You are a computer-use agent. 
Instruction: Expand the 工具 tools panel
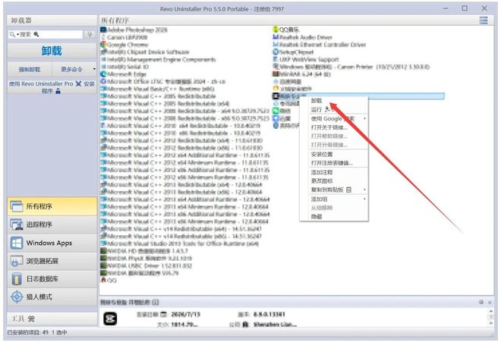click(52, 318)
